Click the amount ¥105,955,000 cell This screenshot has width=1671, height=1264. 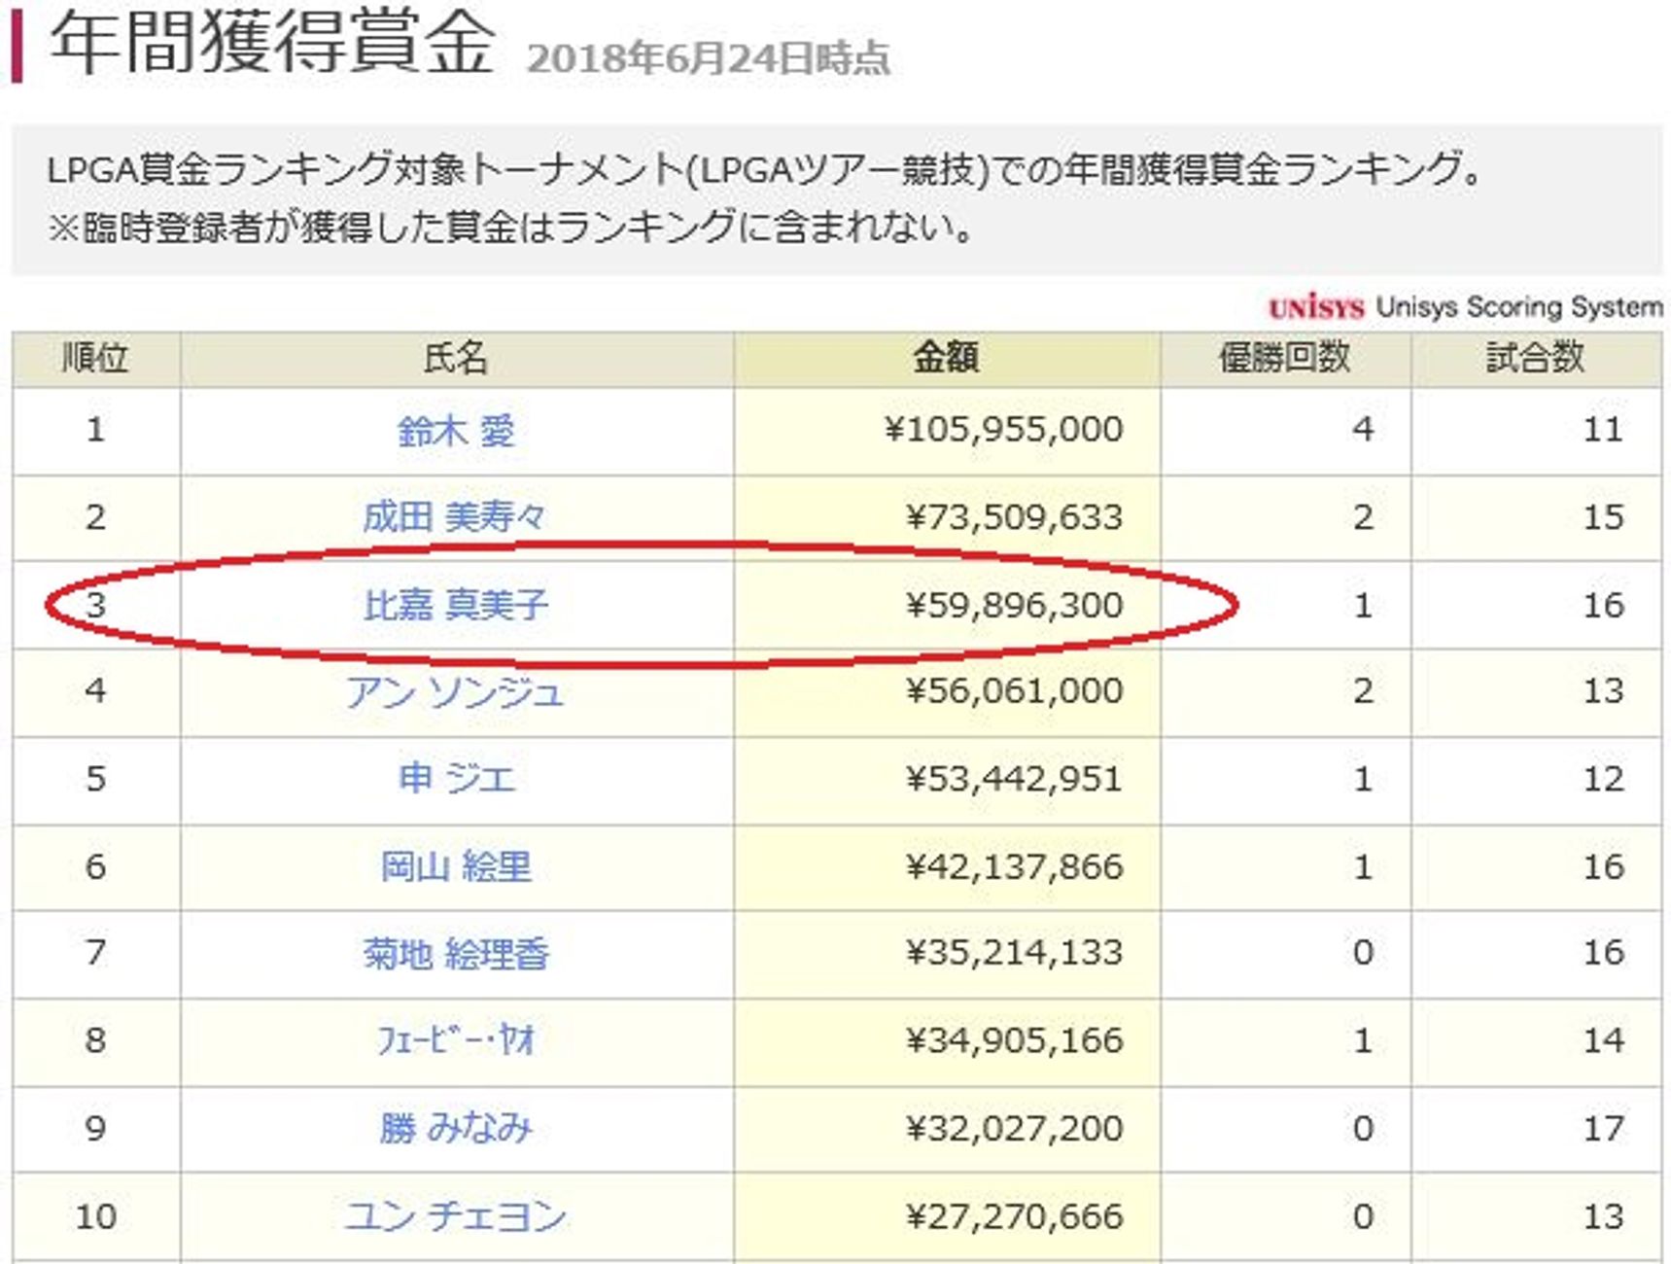pos(946,430)
